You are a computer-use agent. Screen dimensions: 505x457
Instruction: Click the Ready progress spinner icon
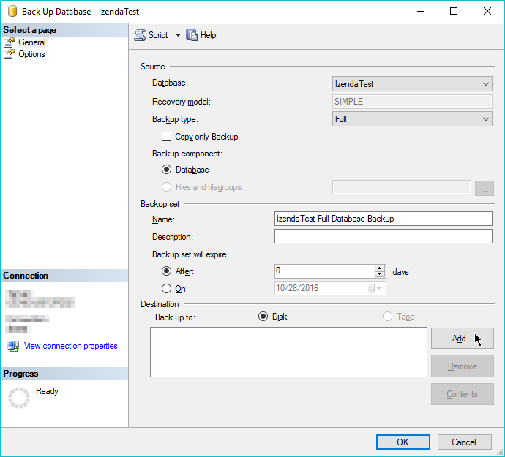point(19,398)
